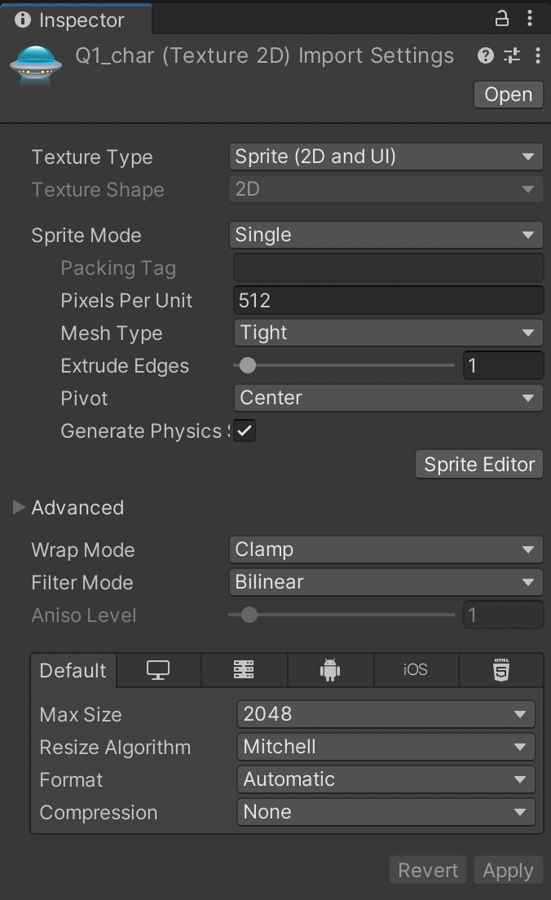Switch to the Android platform tab
The image size is (551, 900).
click(329, 670)
